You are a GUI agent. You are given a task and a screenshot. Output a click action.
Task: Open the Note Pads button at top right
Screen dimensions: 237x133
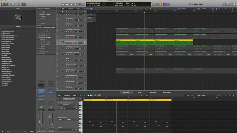pos(228,4)
